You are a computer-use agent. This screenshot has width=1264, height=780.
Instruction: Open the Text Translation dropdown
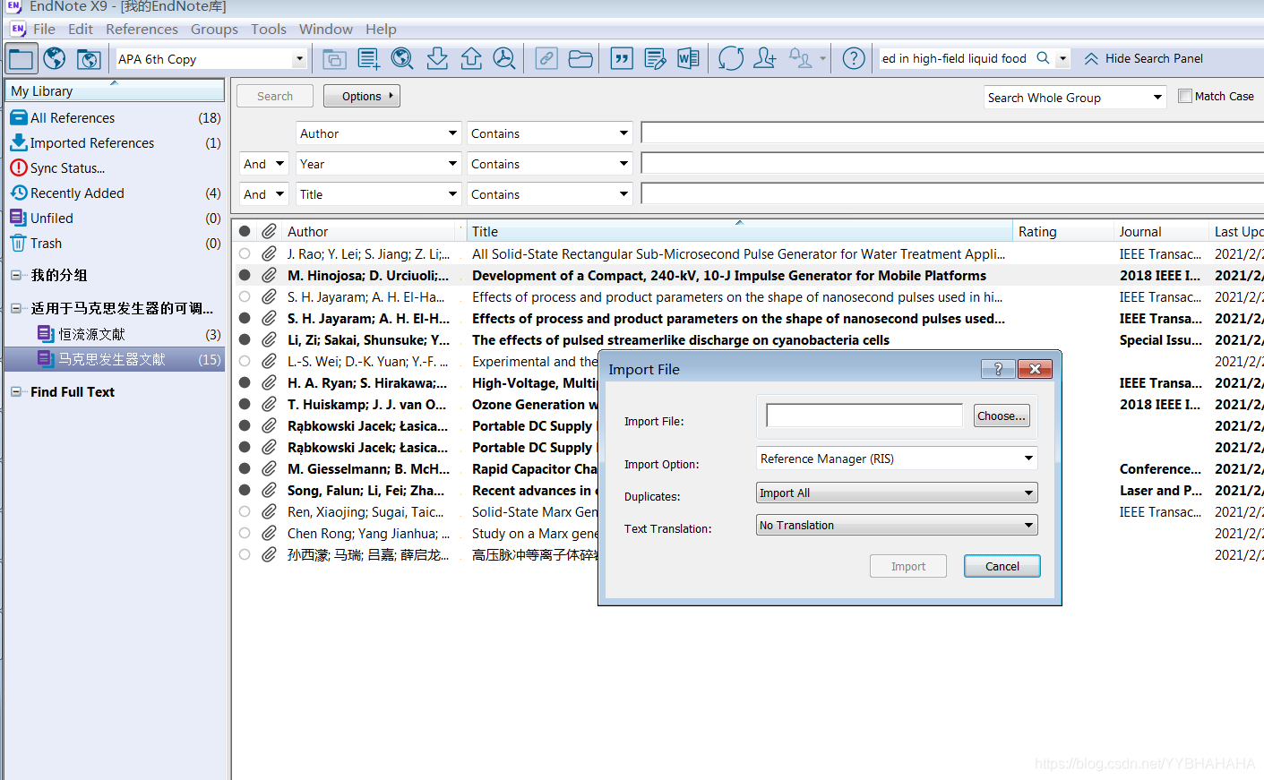click(x=897, y=525)
